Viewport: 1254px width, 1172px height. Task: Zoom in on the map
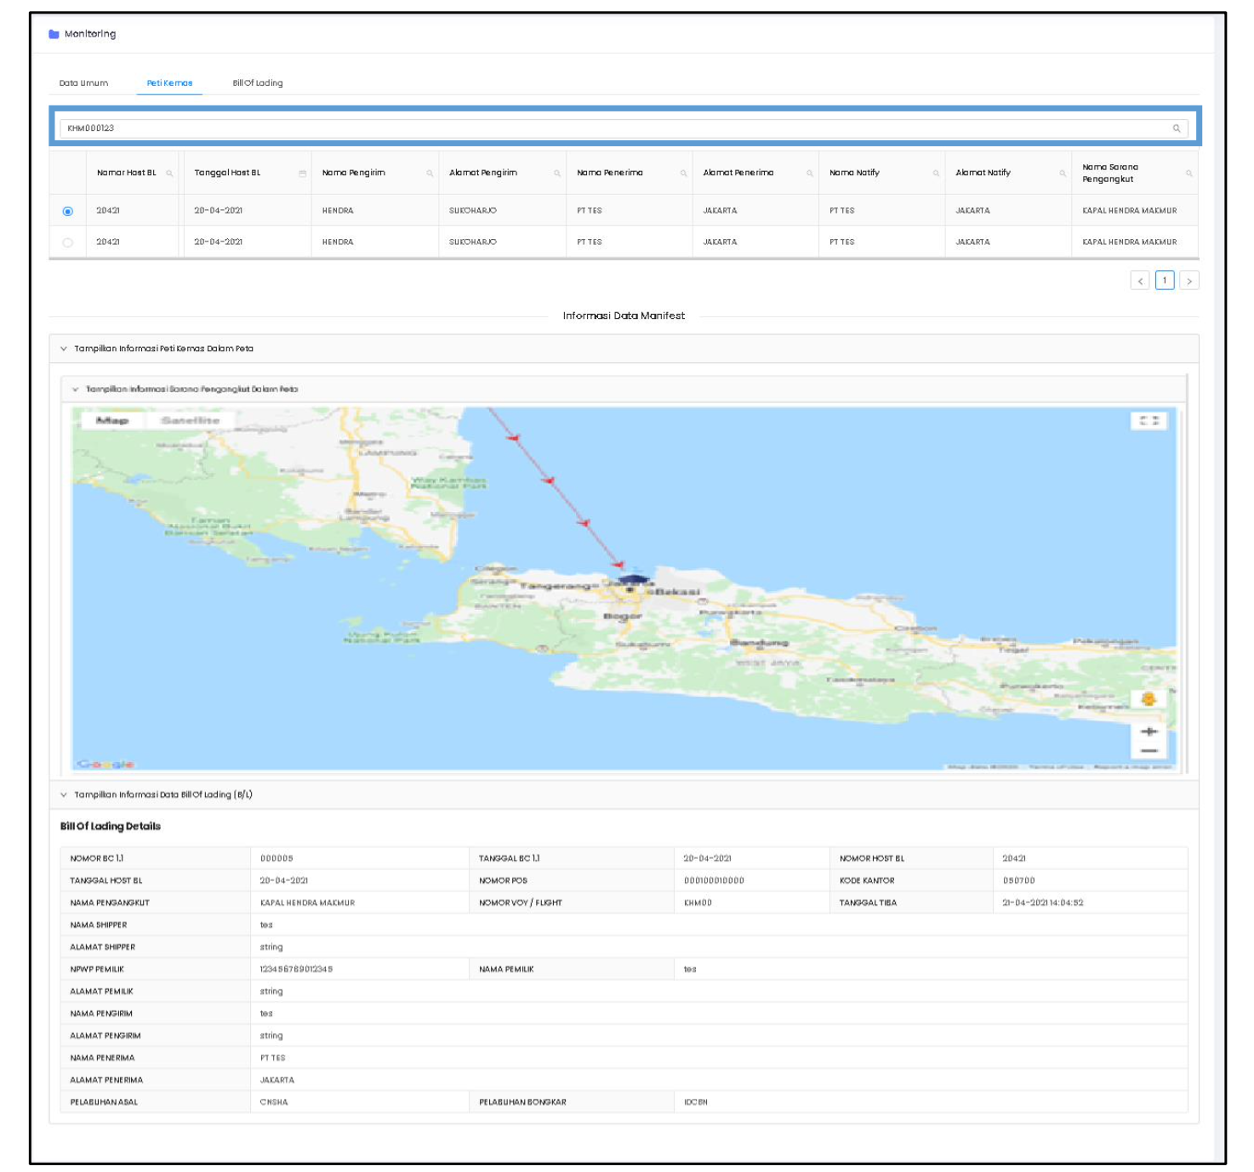click(1149, 731)
